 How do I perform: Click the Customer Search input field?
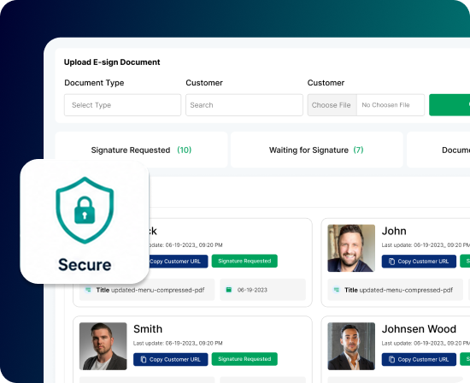(244, 105)
